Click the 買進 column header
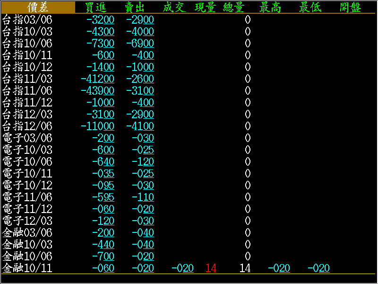The height and width of the screenshot is (284, 378). (x=96, y=7)
